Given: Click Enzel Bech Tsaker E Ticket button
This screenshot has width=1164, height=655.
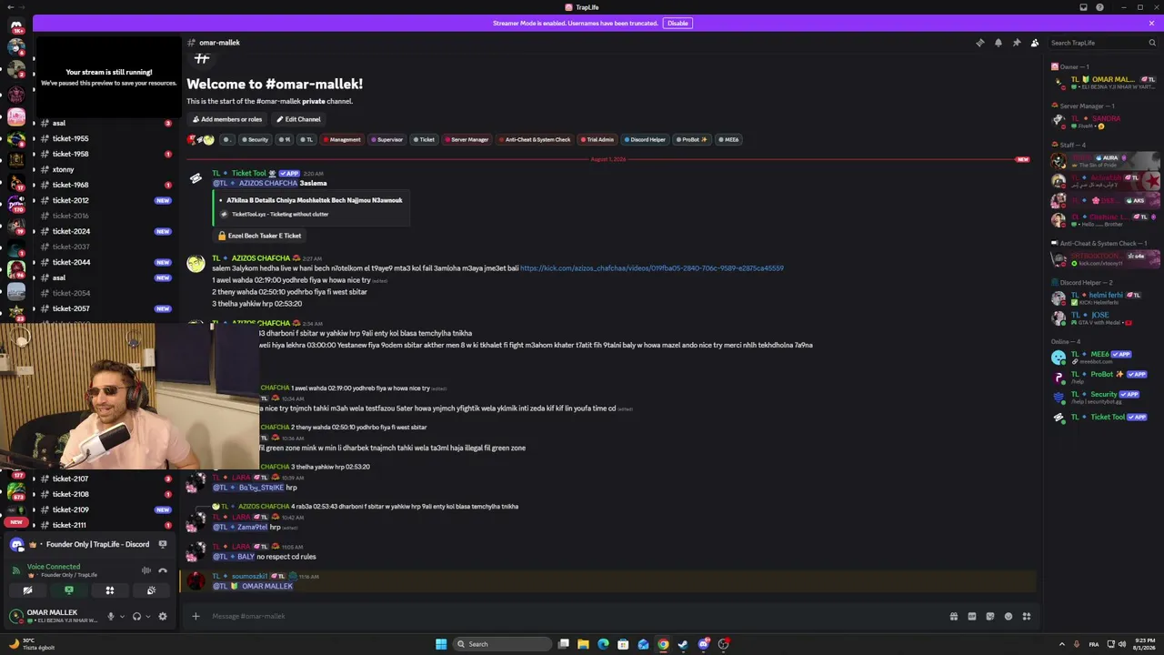Looking at the screenshot, I should coord(259,236).
